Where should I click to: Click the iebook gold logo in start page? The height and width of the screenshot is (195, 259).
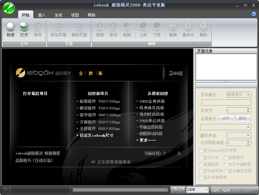20,73
